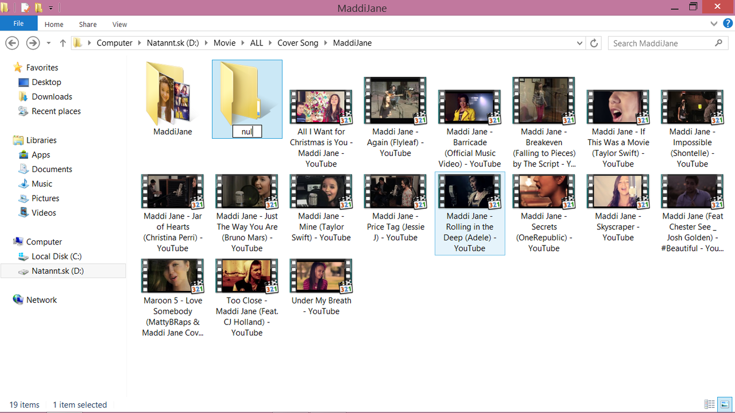Select Just The Way You Are video

click(x=247, y=213)
